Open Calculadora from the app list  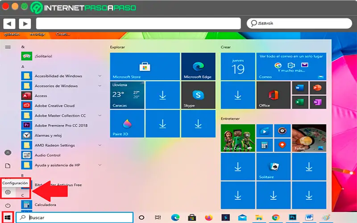[x=62, y=205]
